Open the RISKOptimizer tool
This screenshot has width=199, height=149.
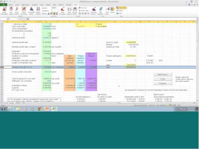coord(101,11)
